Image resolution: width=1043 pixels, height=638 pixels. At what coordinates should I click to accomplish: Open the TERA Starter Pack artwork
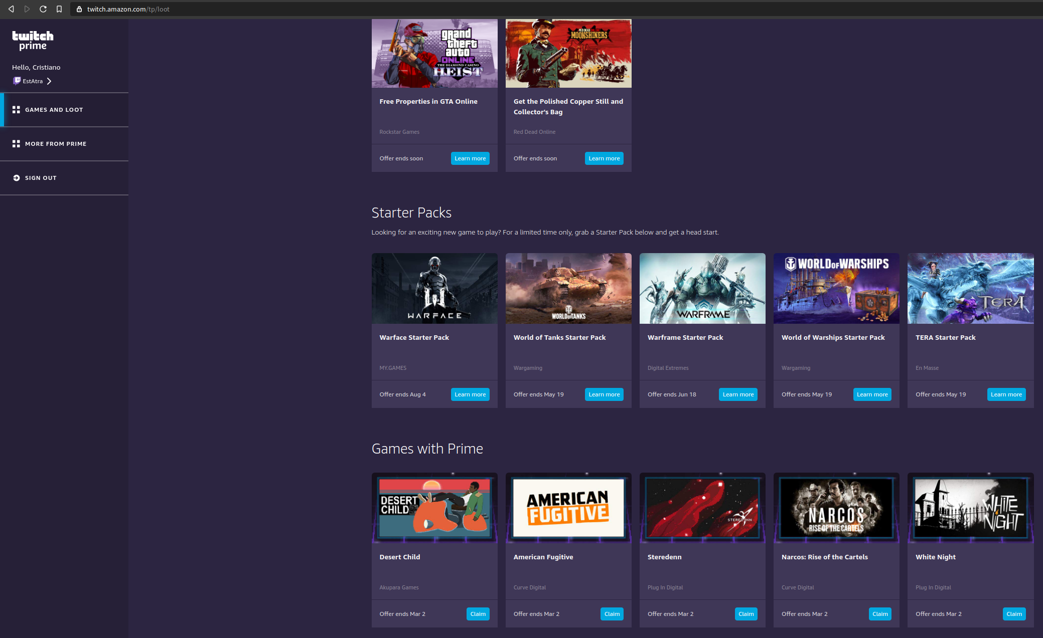(970, 288)
